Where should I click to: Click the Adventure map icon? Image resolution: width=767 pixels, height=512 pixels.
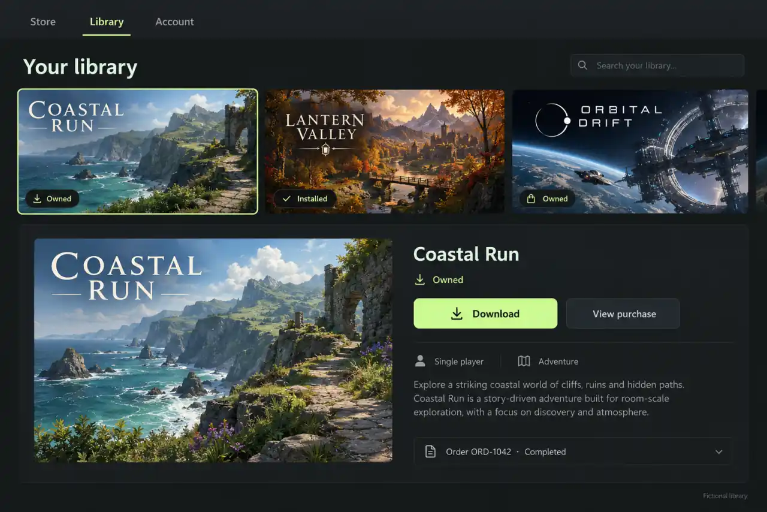tap(524, 362)
